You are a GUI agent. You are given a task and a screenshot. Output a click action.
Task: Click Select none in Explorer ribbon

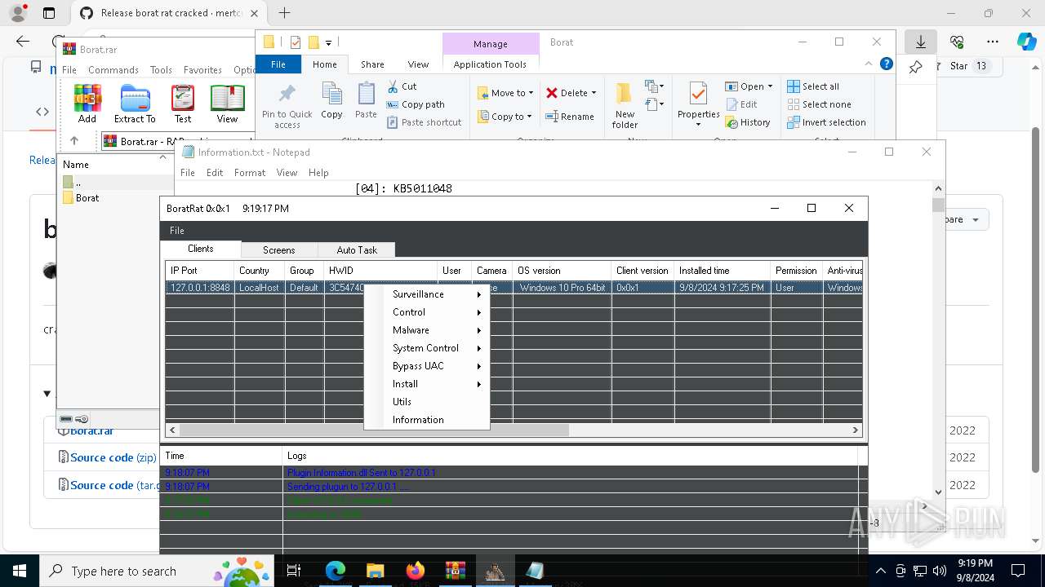click(x=819, y=104)
